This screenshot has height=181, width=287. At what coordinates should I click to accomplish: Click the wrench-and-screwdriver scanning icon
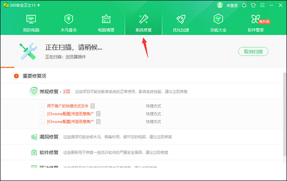[28, 52]
